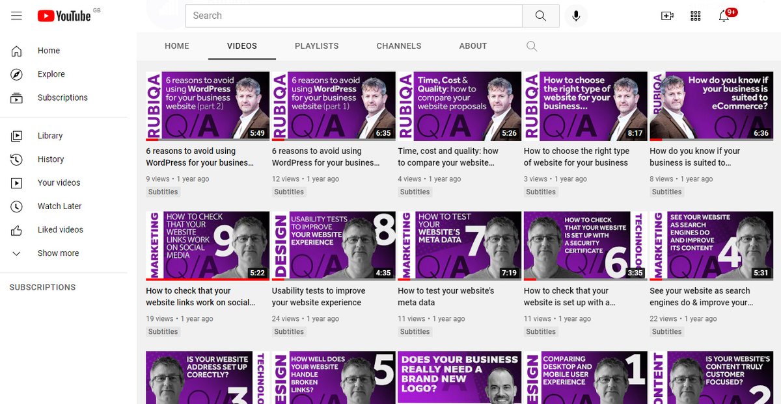Click Subtitles badge under 'Time, cost and quality'
This screenshot has height=404, width=781.
coord(415,192)
